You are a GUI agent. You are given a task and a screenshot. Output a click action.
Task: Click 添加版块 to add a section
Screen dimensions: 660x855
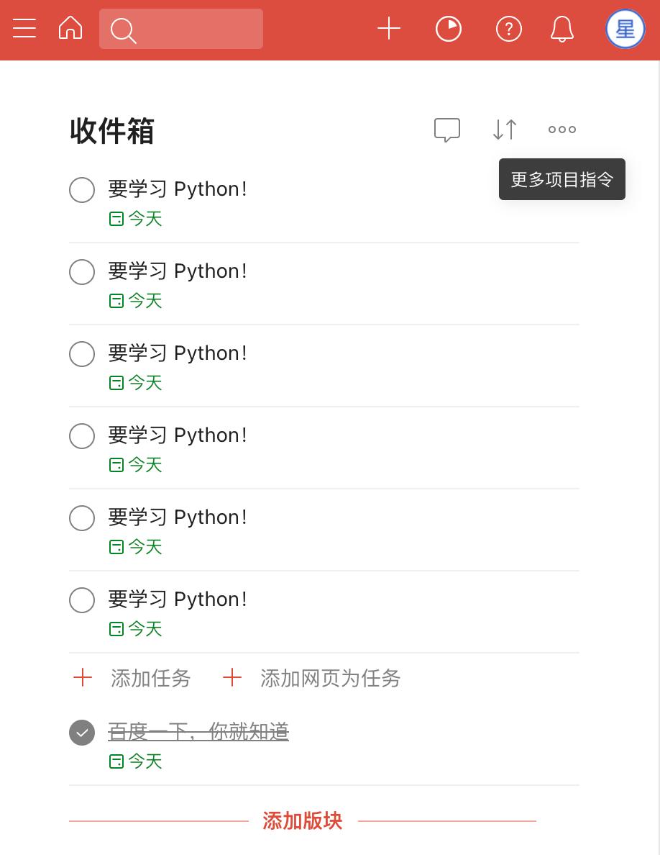302,820
